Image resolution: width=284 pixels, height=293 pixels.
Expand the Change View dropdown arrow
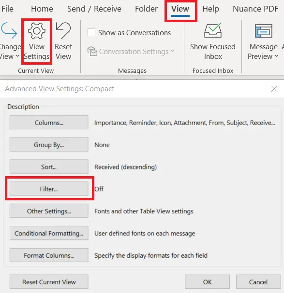click(17, 56)
